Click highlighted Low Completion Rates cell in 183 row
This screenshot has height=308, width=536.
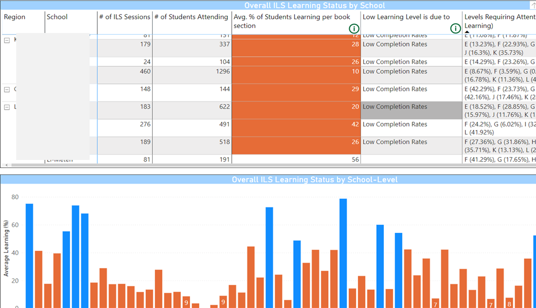(x=411, y=111)
